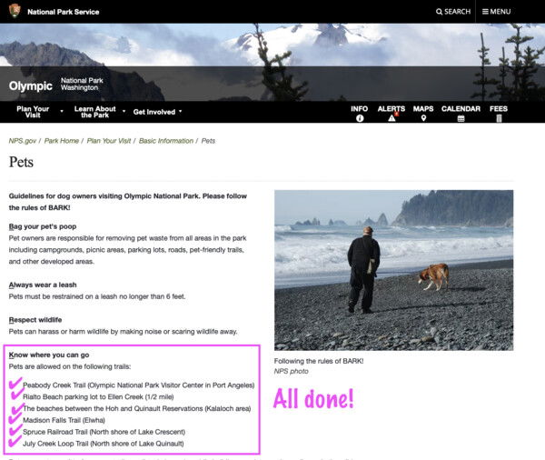Open the Get Involved menu
Viewport: 545px width, 460px height.
[154, 112]
